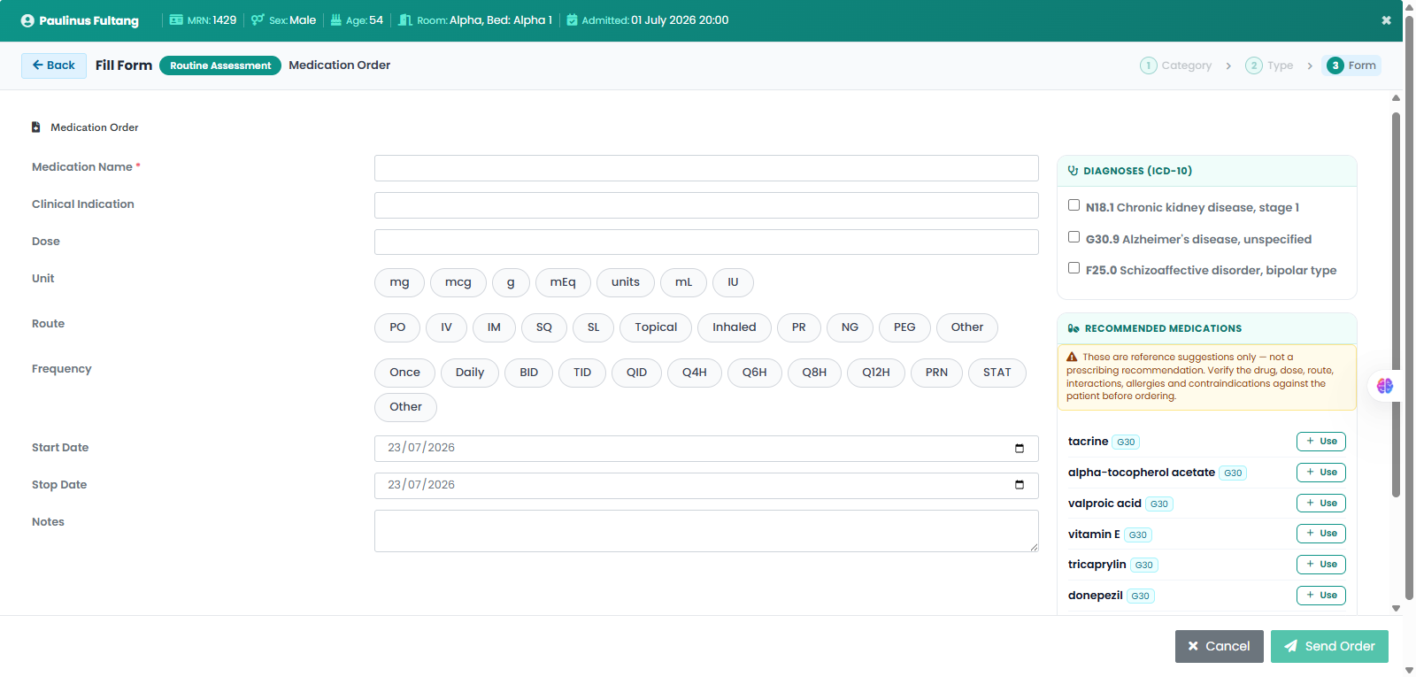Image resolution: width=1416 pixels, height=677 pixels.
Task: Choose the NG route
Action: [x=850, y=327]
